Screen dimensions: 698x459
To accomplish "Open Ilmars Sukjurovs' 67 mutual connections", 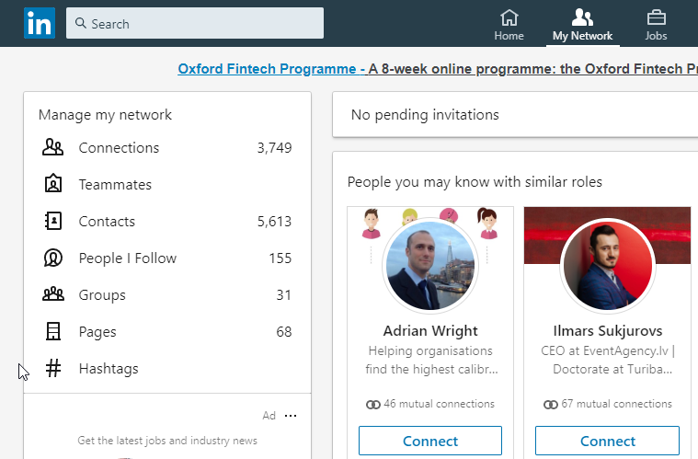I will pos(608,404).
